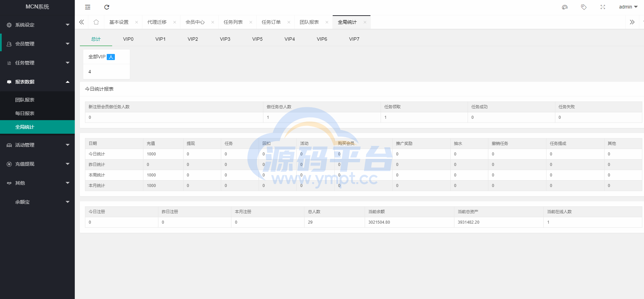644x299 pixels.
Task: Click the 充值提现 yen icon
Action: click(9, 164)
